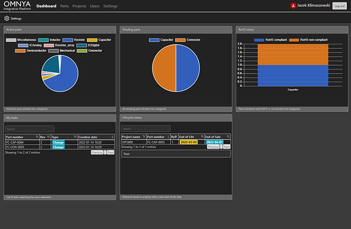Click creation date 2022-01-14 10:29

coord(90,147)
